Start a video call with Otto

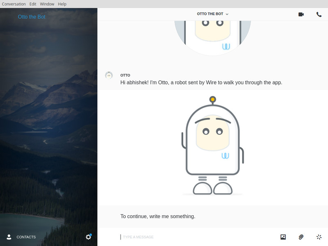[x=301, y=14]
